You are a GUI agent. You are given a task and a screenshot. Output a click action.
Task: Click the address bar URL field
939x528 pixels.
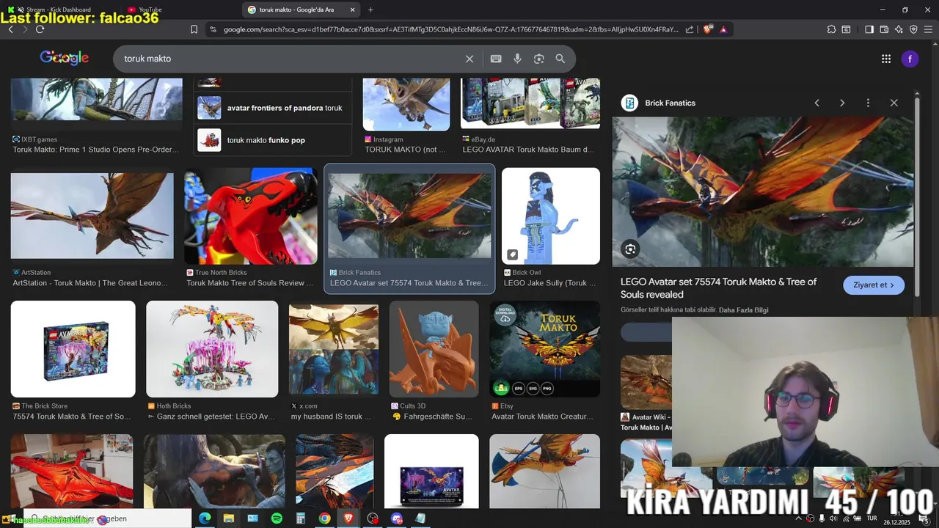[x=450, y=29]
